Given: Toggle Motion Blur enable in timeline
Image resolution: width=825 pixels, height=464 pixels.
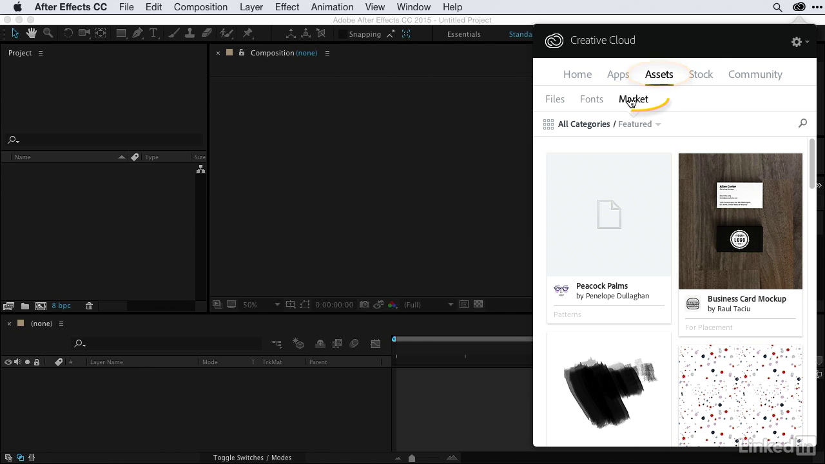Looking at the screenshot, I should pyautogui.click(x=354, y=344).
